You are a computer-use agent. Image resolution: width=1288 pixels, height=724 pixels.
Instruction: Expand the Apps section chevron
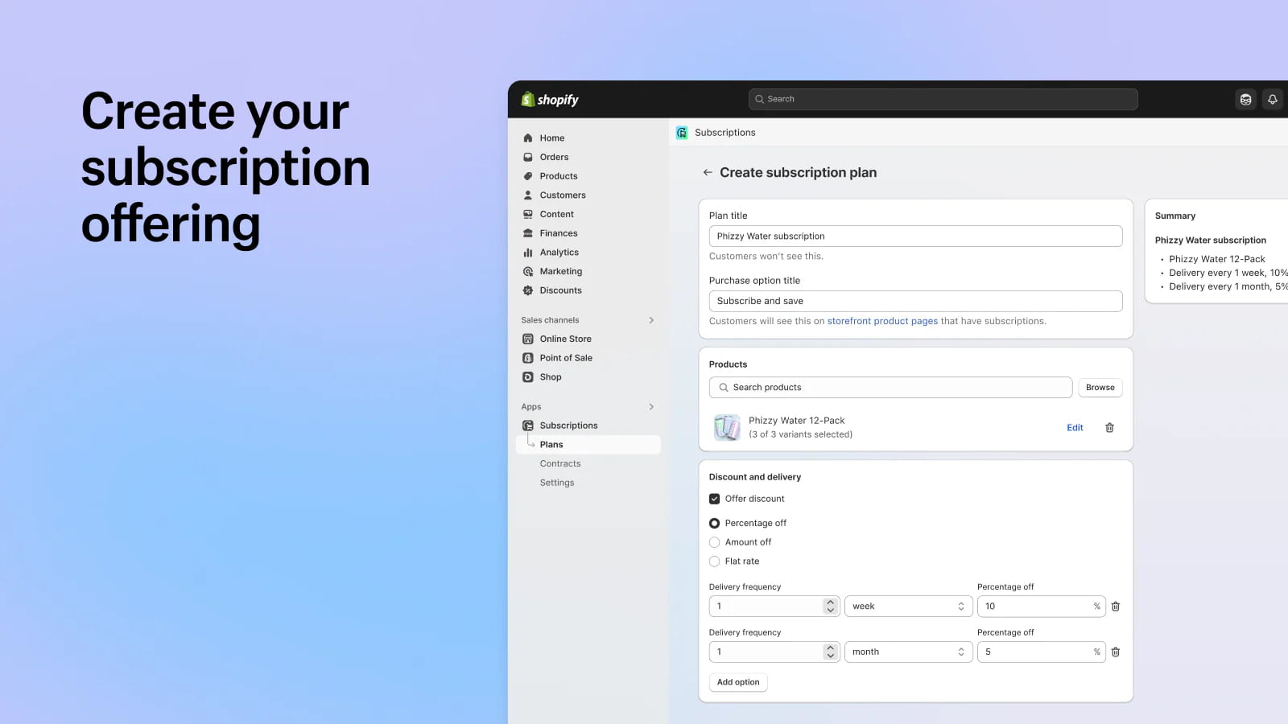click(x=651, y=406)
